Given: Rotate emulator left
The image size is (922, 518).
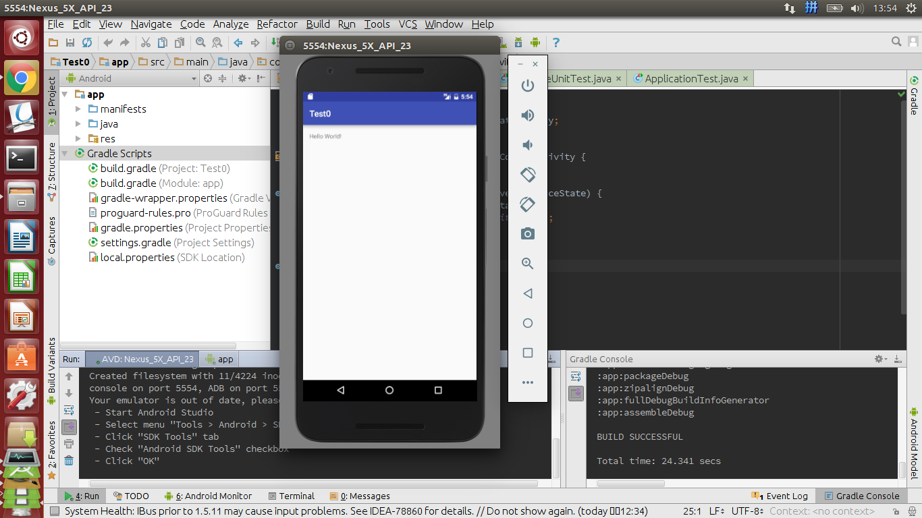Looking at the screenshot, I should (x=528, y=174).
